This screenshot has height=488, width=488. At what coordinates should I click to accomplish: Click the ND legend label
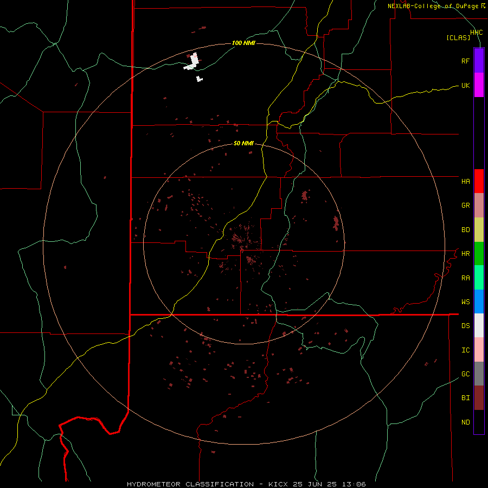[x=465, y=422]
